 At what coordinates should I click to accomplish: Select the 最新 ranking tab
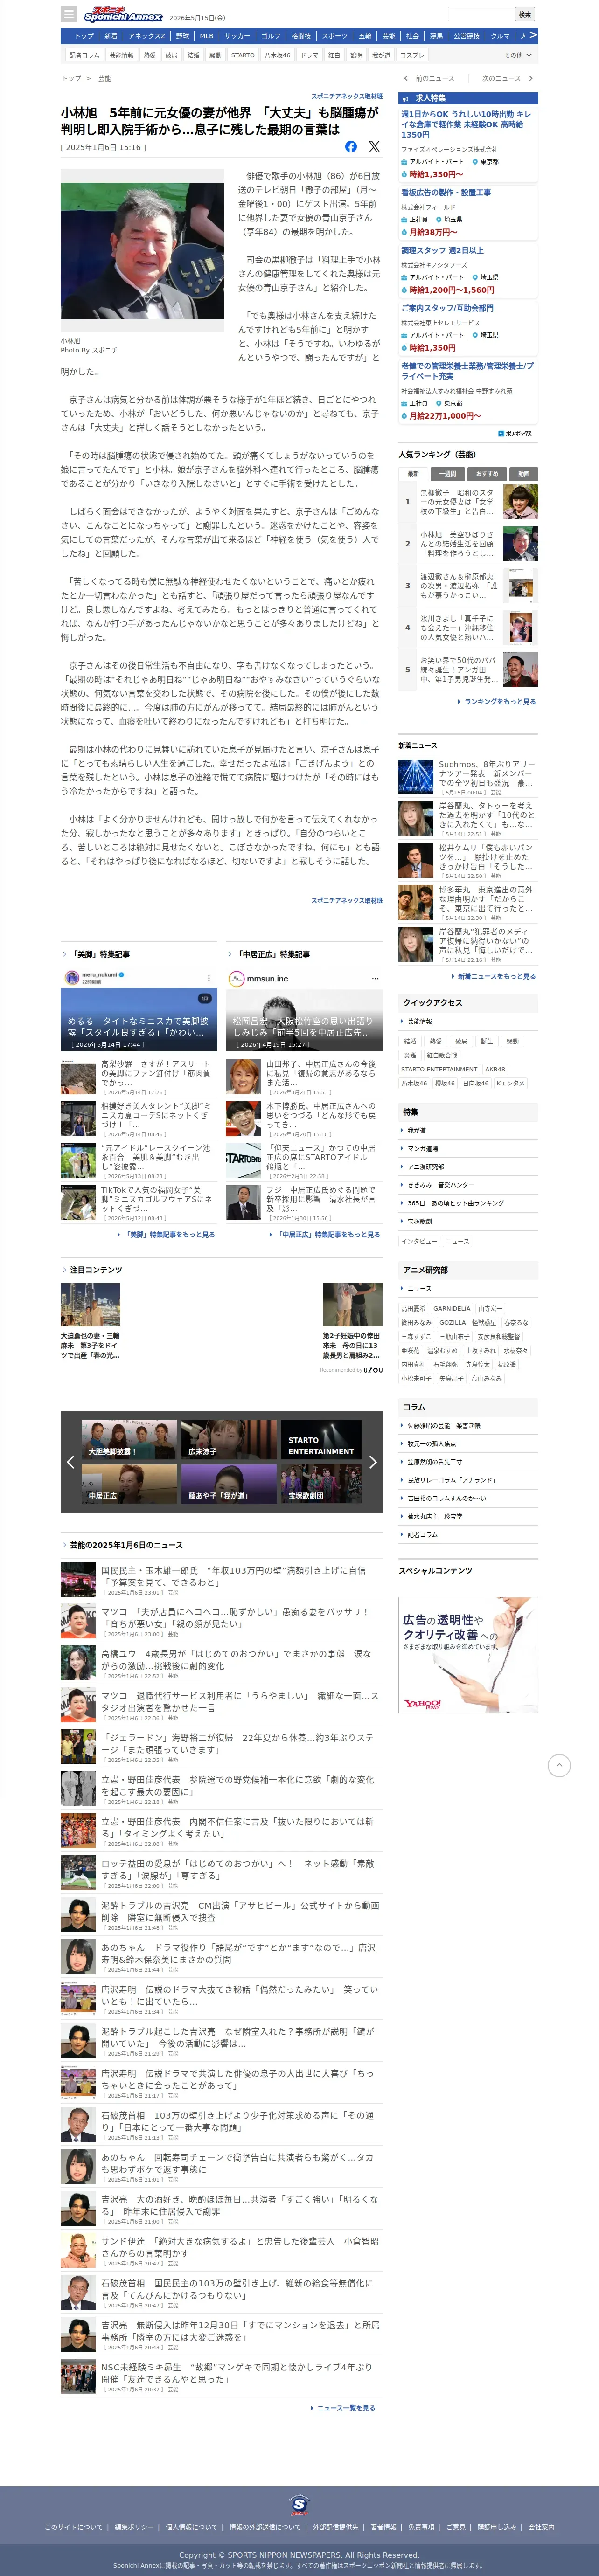(413, 474)
